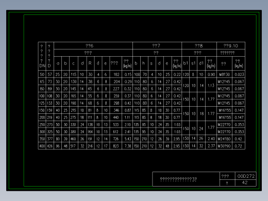Click the weight value '7.38'
268x201 pixels.
pos(128,146)
